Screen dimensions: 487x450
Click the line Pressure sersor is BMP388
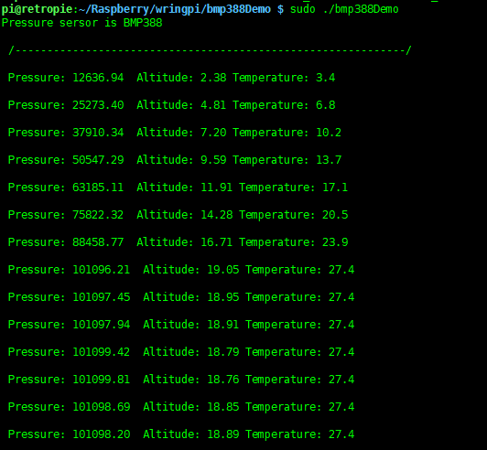82,23
